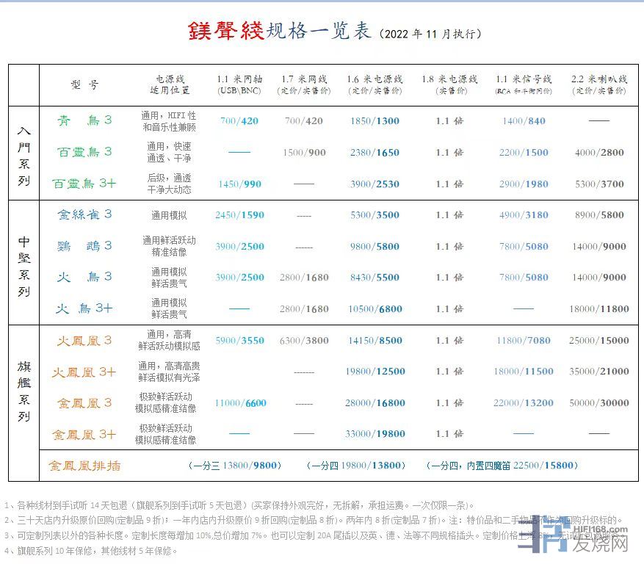Select the 1850/1300 power cable price
This screenshot has height=564, width=644.
(375, 121)
